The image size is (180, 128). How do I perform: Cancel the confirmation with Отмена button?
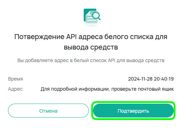coord(48,111)
